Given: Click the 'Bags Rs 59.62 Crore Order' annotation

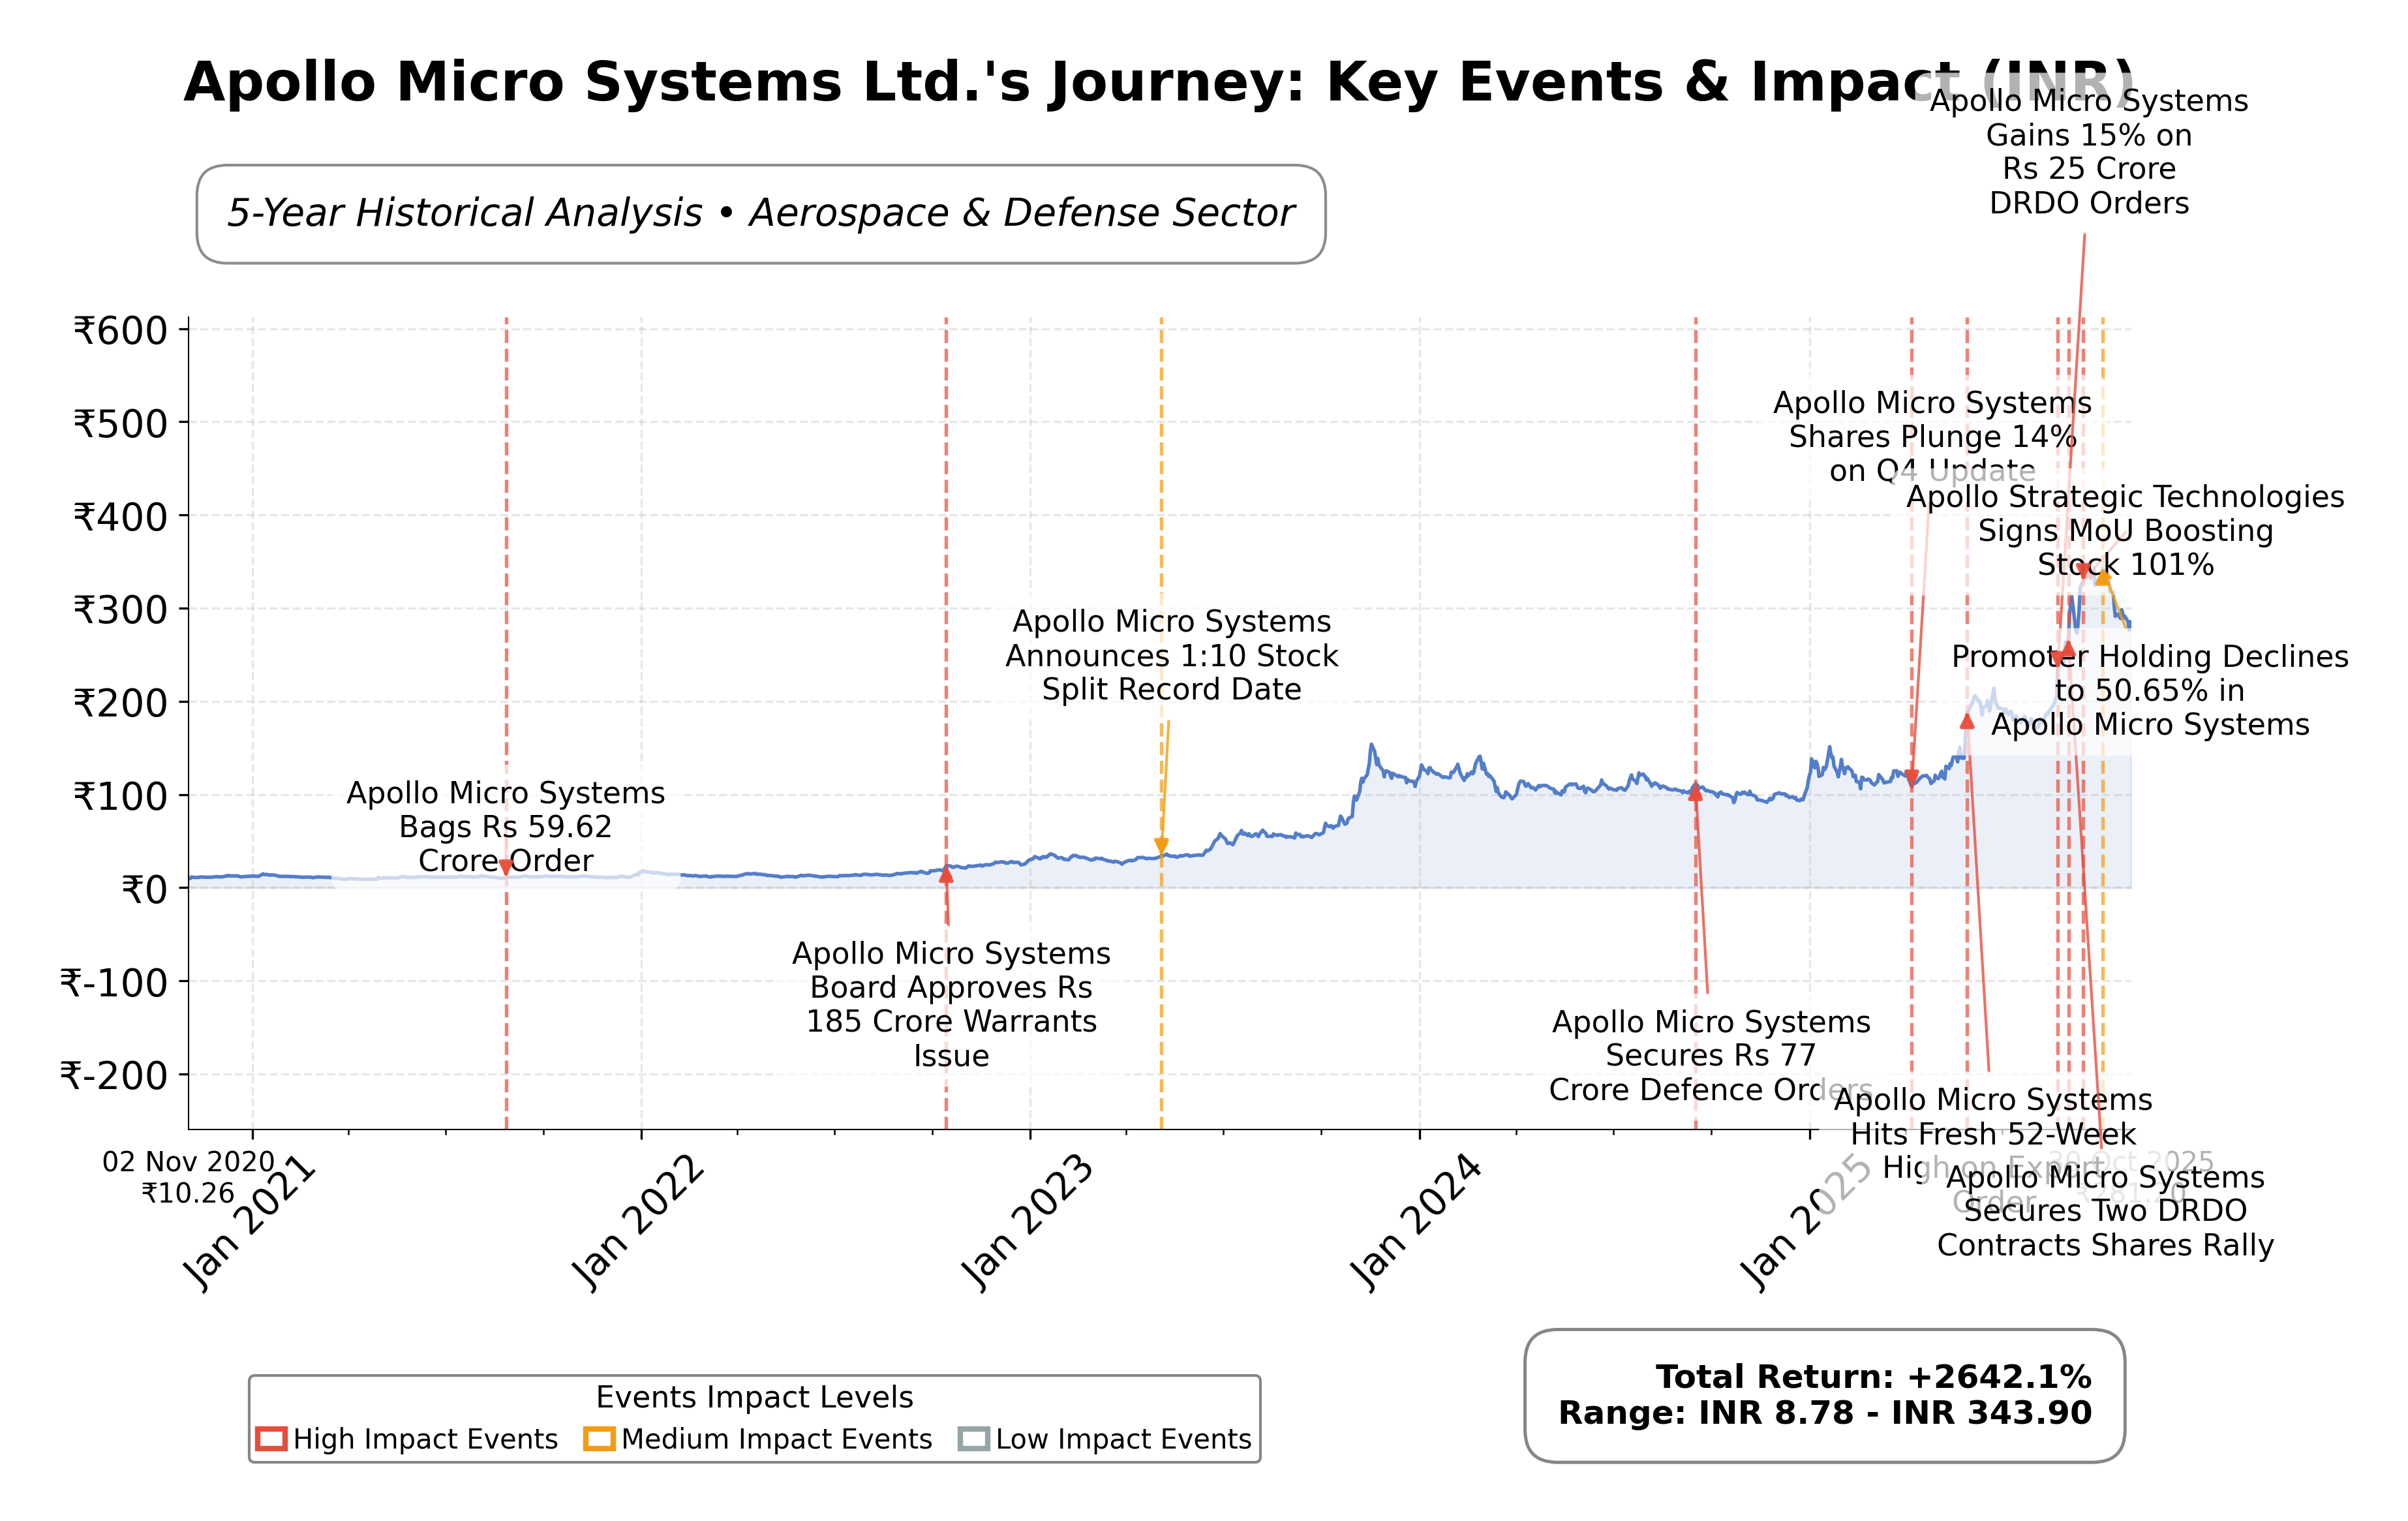Looking at the screenshot, I should coord(506,827).
